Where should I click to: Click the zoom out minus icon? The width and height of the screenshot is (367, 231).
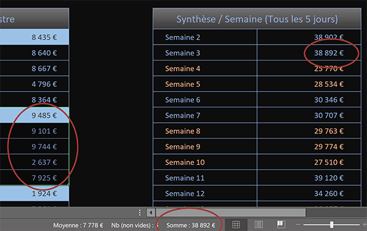298,225
